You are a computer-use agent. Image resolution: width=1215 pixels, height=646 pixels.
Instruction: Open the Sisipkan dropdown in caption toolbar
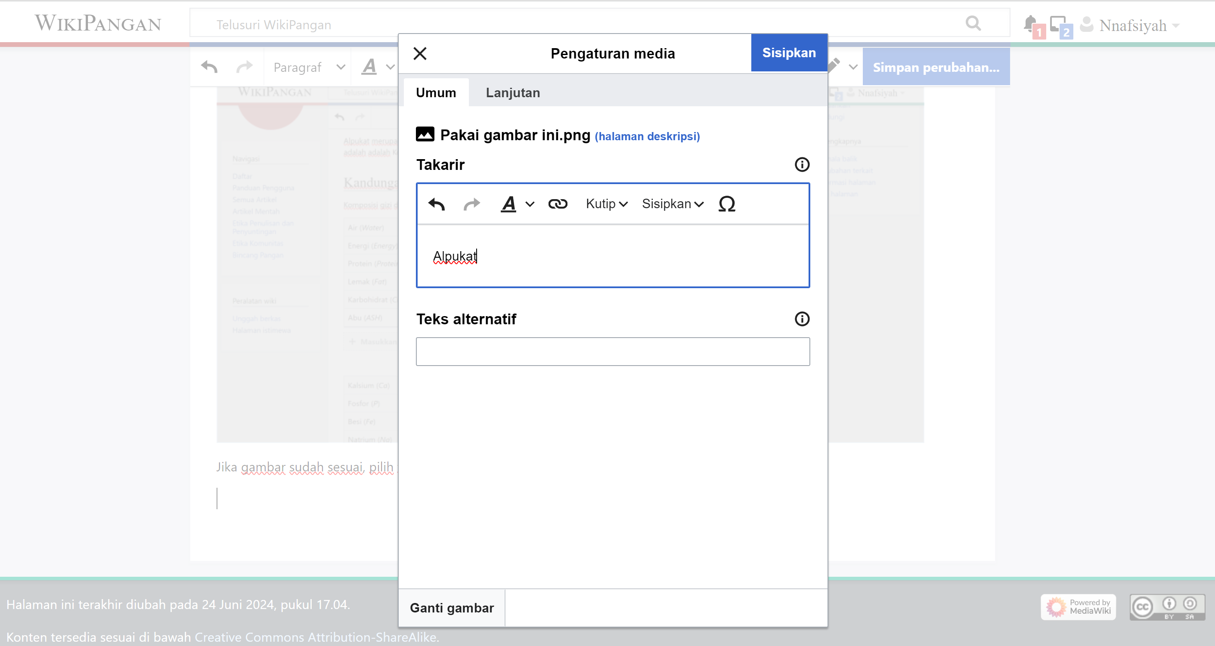673,204
